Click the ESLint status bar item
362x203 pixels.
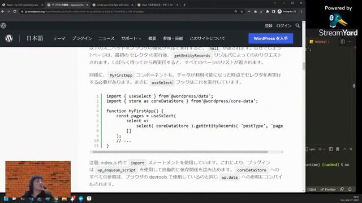(312, 189)
